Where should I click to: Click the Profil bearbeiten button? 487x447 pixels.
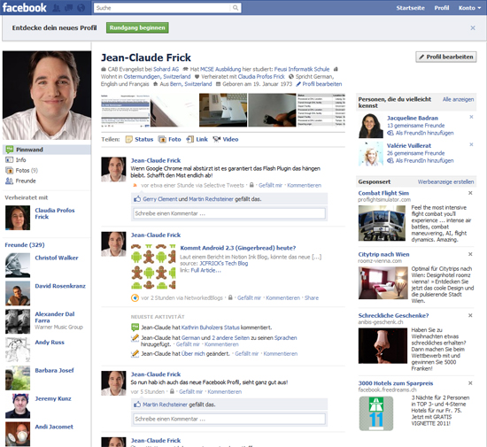click(446, 57)
